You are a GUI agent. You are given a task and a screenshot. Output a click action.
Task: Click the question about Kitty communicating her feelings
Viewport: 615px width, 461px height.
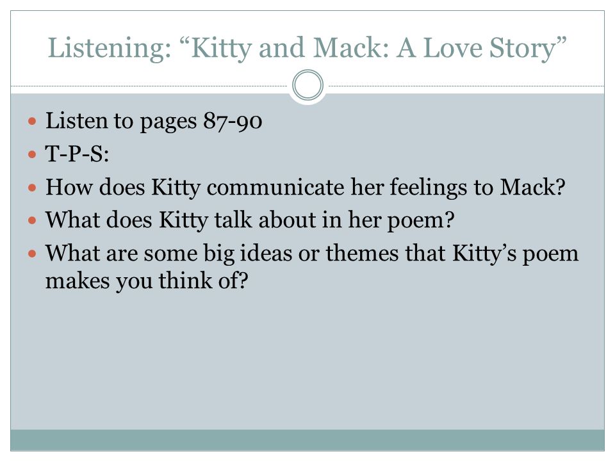(305, 188)
